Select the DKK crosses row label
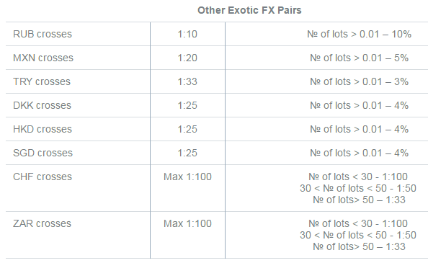The image size is (428, 263). click(x=42, y=105)
